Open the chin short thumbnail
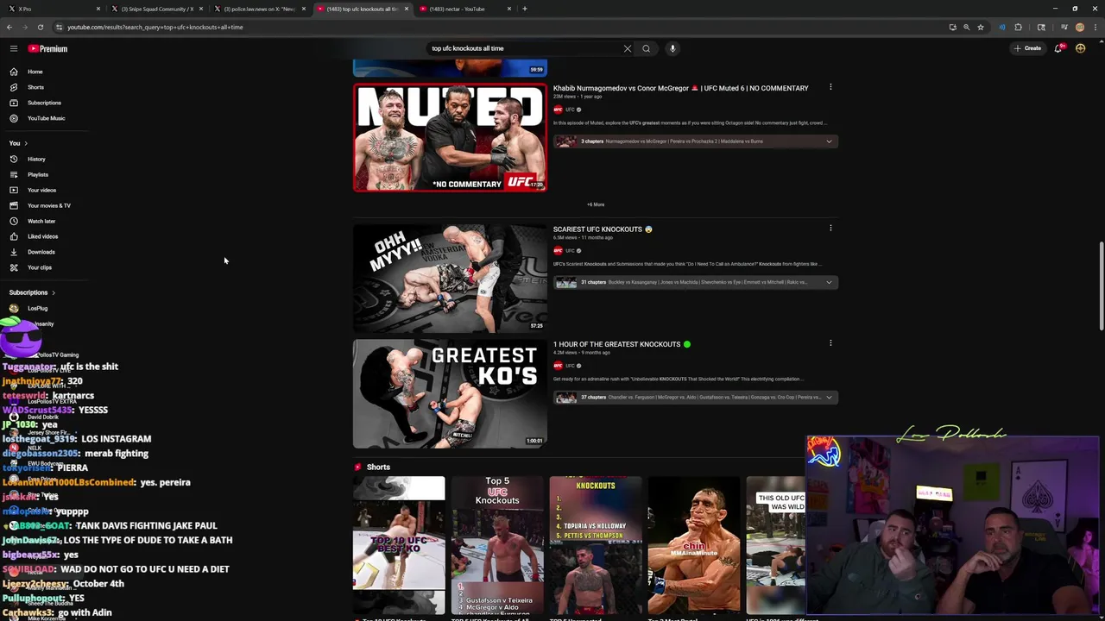 (x=694, y=545)
